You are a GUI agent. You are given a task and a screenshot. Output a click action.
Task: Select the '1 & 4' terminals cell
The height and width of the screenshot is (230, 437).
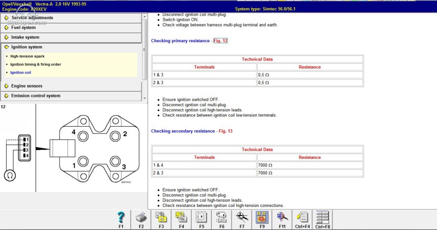click(204, 165)
